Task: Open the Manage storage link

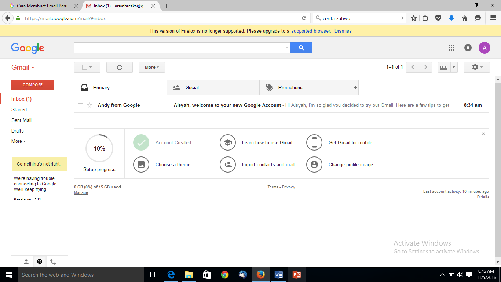Action: click(81, 193)
